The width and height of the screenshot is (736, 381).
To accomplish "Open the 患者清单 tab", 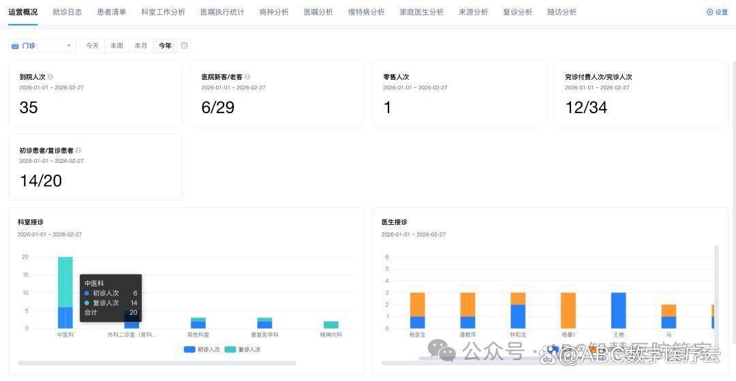I will point(111,12).
